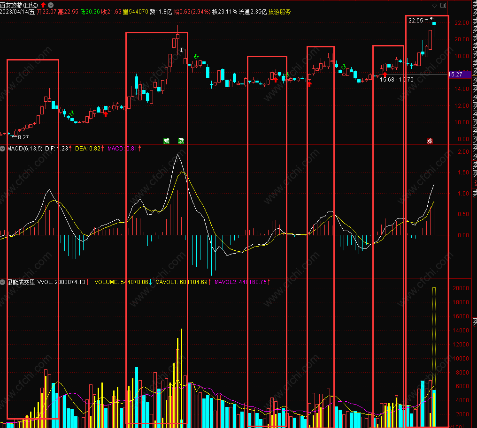This screenshot has height=428, width=477.
Task: Click the open price 开22.07
Action: [x=46, y=12]
